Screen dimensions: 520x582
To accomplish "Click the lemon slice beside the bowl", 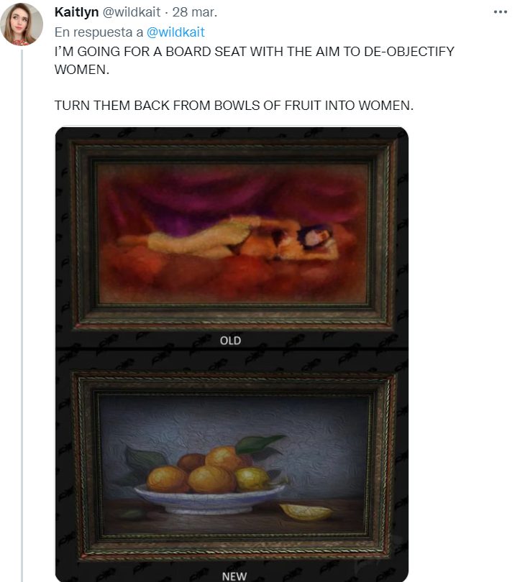I will click(x=306, y=512).
